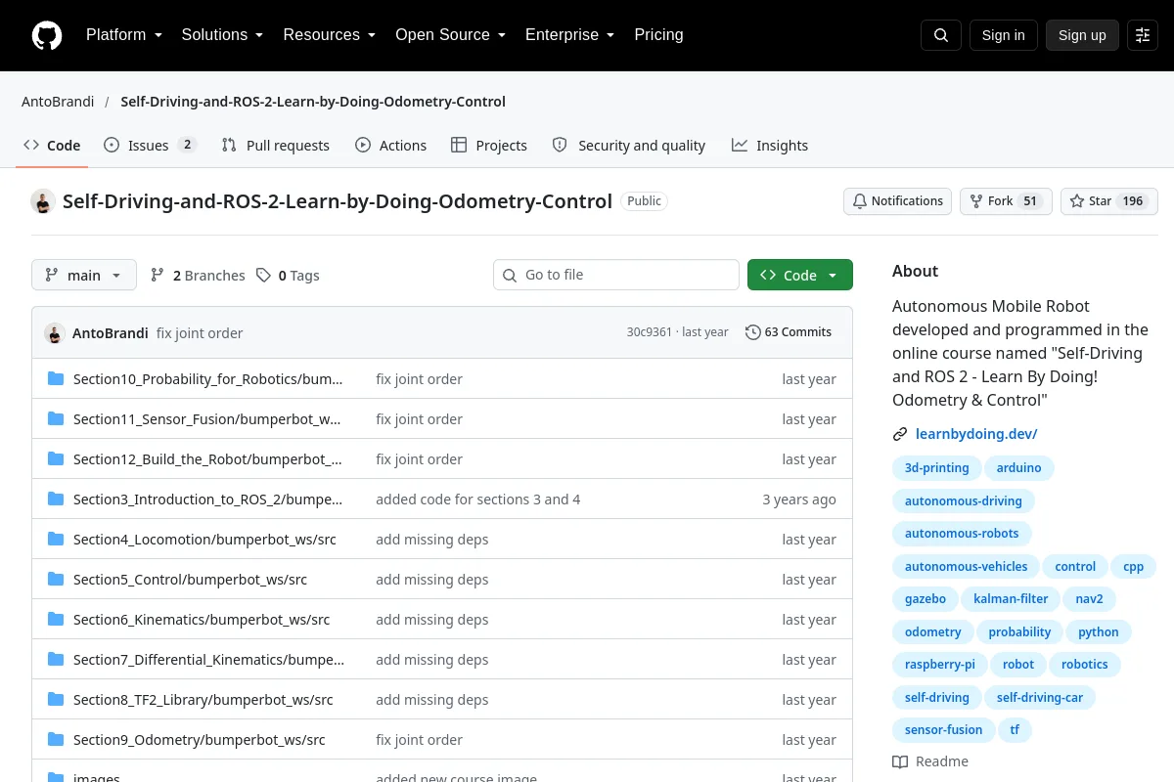Expand the Open Source menu

(451, 35)
